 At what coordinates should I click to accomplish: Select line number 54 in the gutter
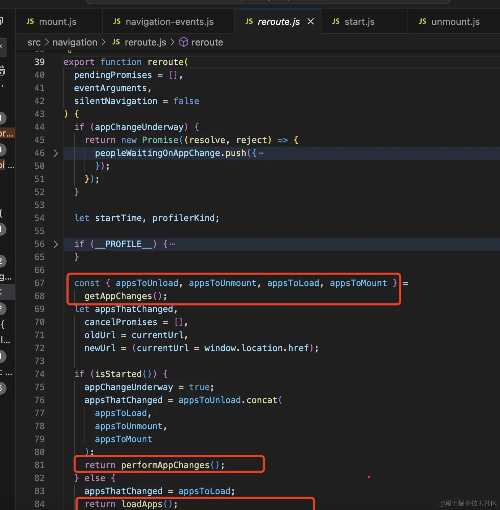39,218
